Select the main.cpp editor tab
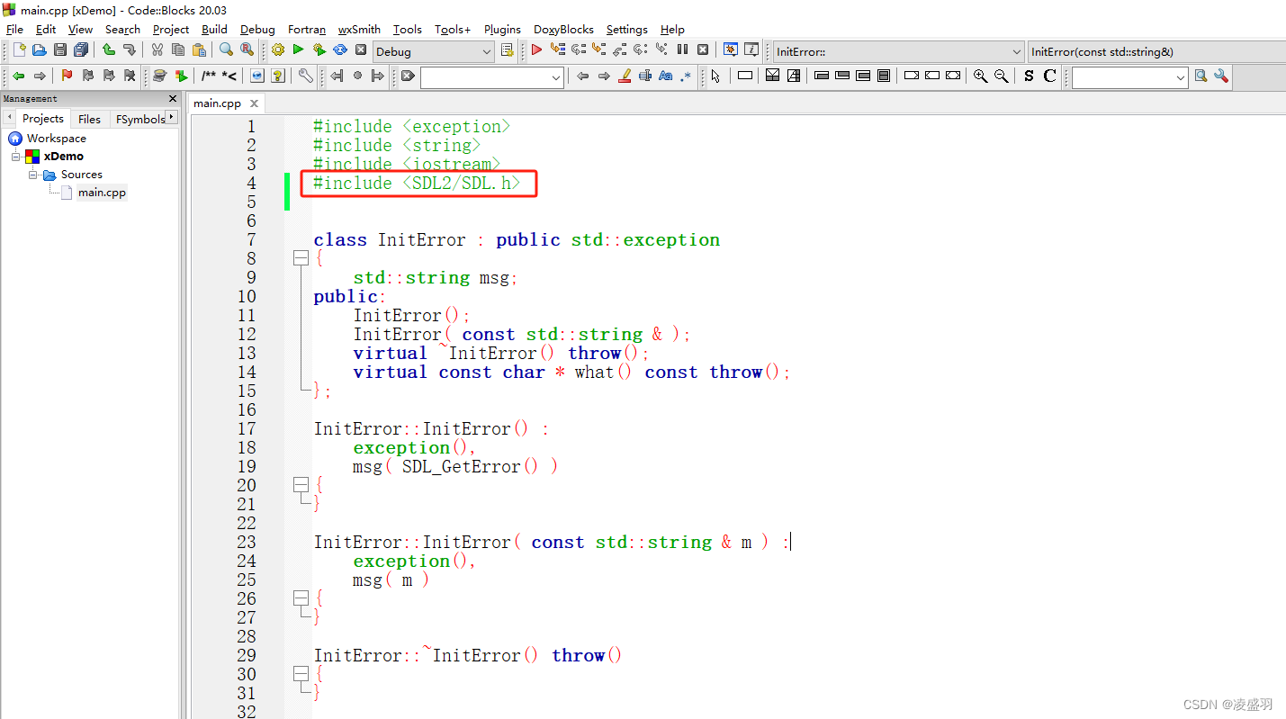The image size is (1286, 719). [217, 103]
